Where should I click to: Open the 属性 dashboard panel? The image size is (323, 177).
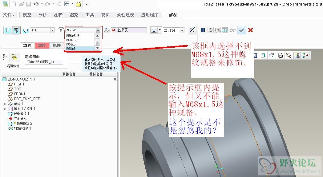tap(57, 45)
